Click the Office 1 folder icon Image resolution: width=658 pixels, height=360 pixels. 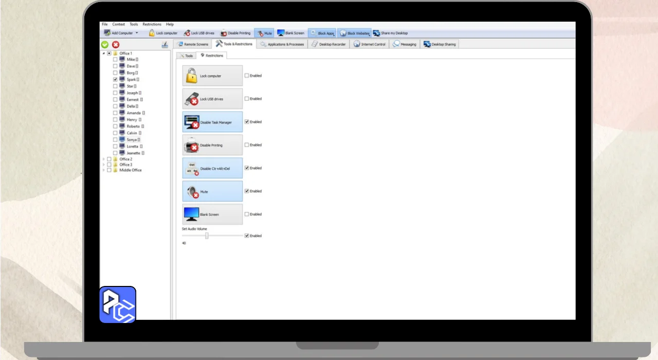pyautogui.click(x=116, y=53)
